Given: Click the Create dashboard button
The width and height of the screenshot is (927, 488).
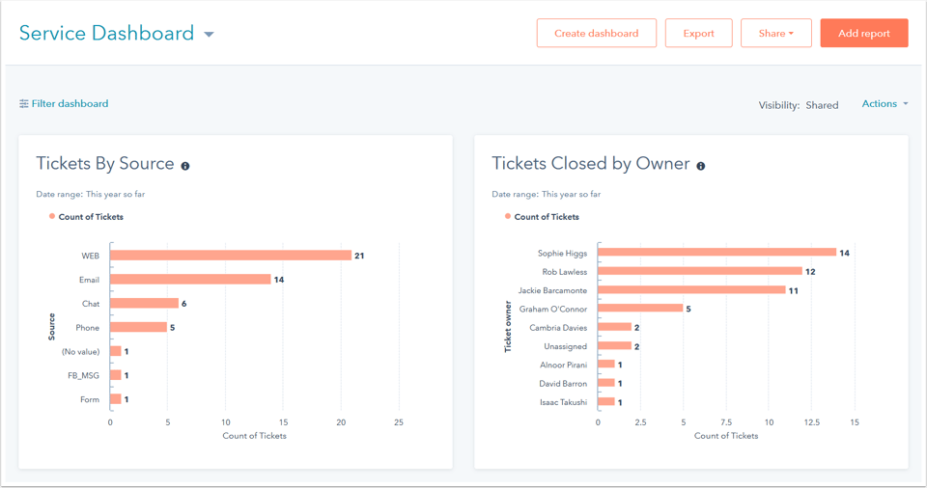Looking at the screenshot, I should pos(596,33).
